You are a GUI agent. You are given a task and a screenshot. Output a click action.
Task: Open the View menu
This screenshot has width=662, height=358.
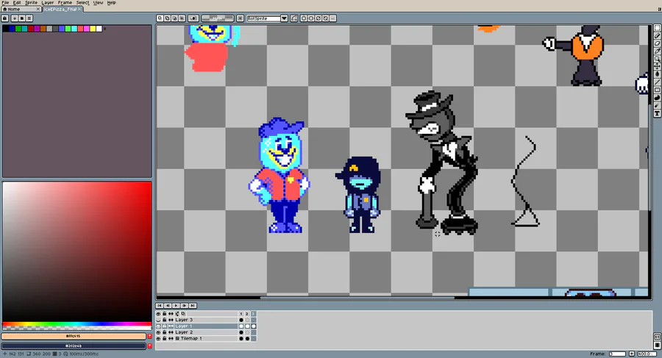point(98,2)
